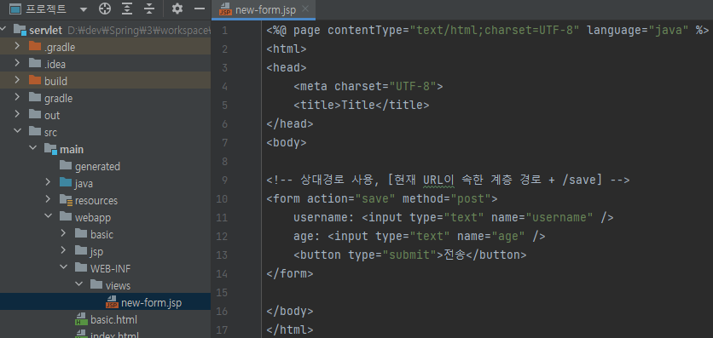This screenshot has width=713, height=338.
Task: Click the blue java source folder icon
Action: click(x=66, y=183)
